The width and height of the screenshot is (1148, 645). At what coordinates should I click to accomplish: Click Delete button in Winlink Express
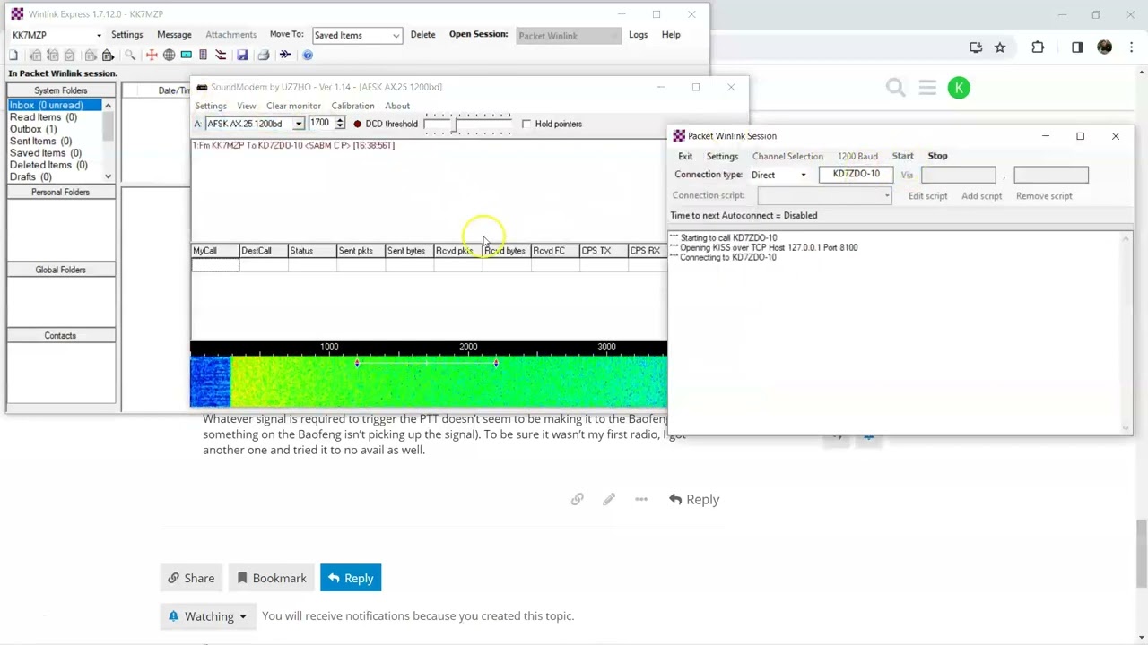click(422, 34)
